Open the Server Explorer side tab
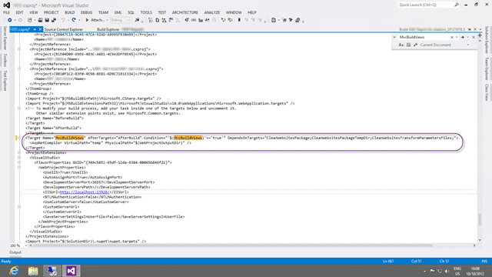The image size is (492, 277). point(5,38)
